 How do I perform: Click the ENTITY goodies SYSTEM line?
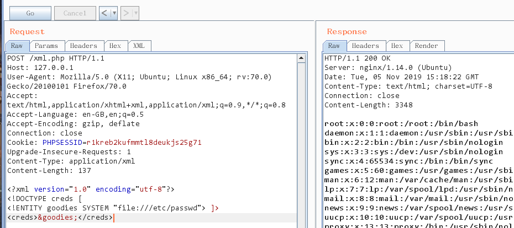click(x=113, y=208)
